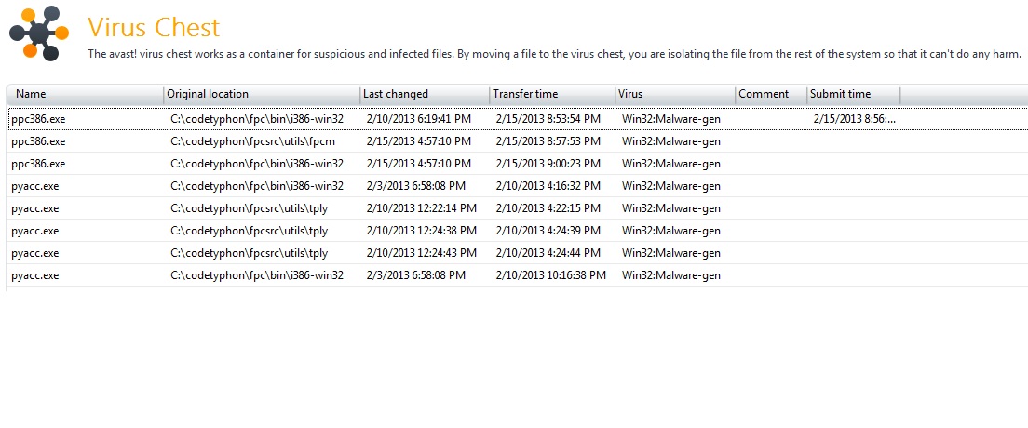Select pyacc.exe changed at 12:24:38 PM
The width and height of the screenshot is (1028, 428).
click(x=518, y=231)
